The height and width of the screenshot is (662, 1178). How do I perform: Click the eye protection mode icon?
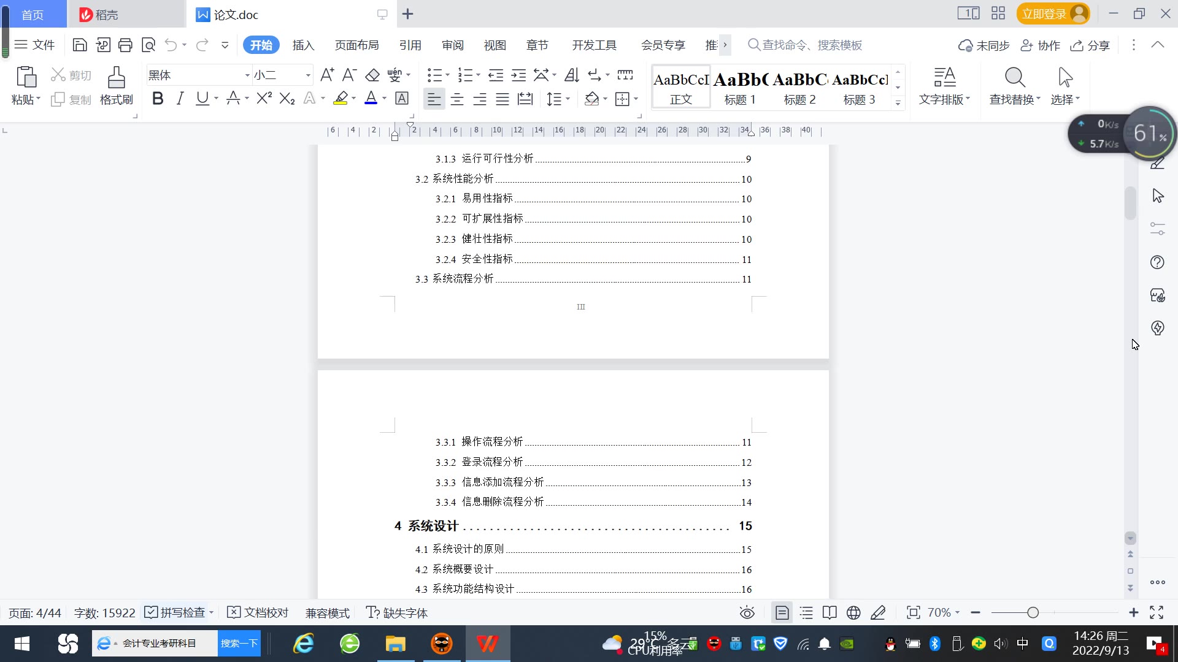(747, 612)
